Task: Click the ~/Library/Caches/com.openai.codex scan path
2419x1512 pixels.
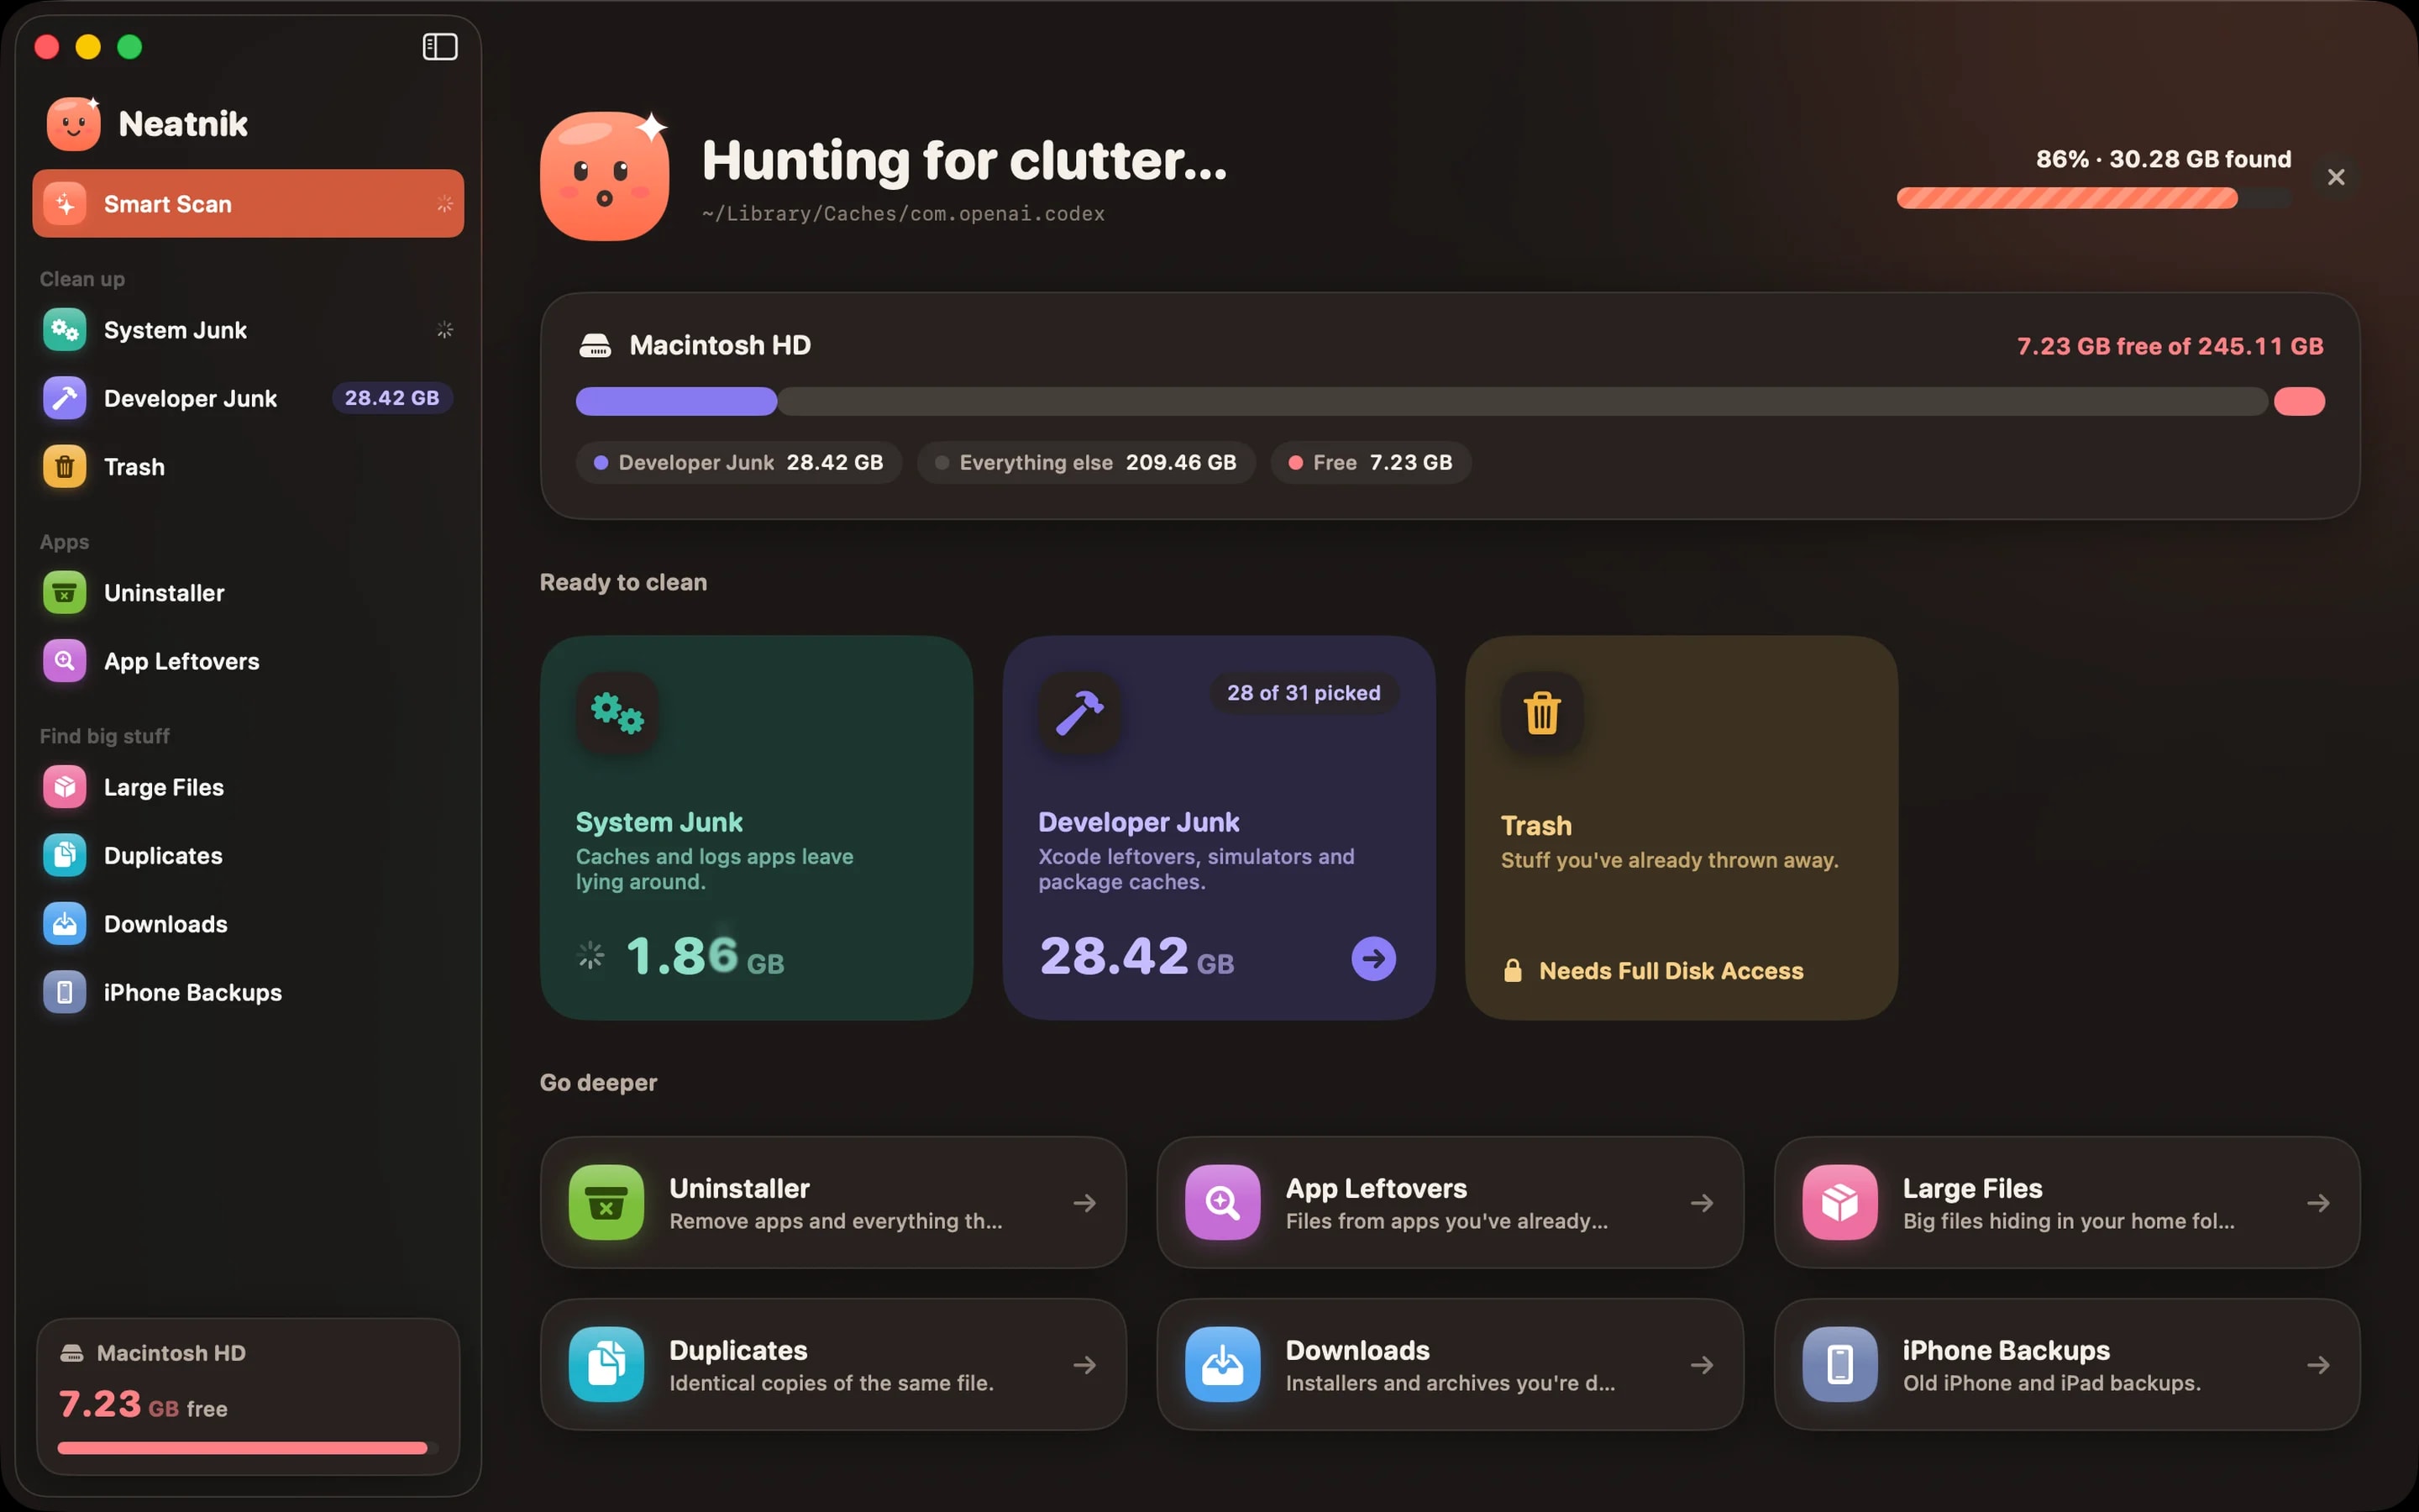Action: point(903,214)
